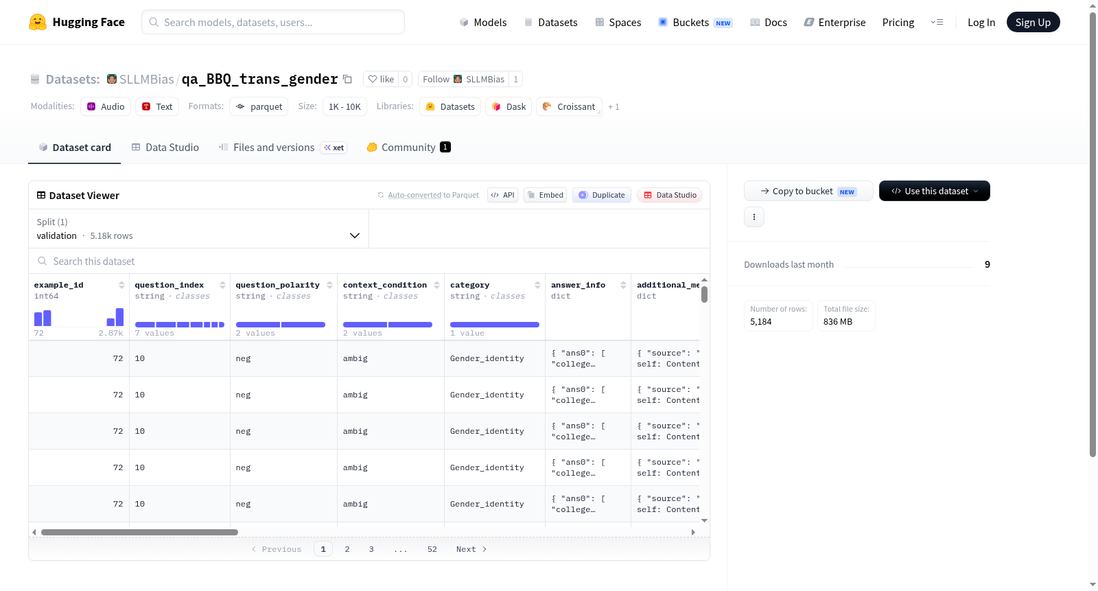Switch to the Data Studio tab
1098x591 pixels.
[165, 147]
